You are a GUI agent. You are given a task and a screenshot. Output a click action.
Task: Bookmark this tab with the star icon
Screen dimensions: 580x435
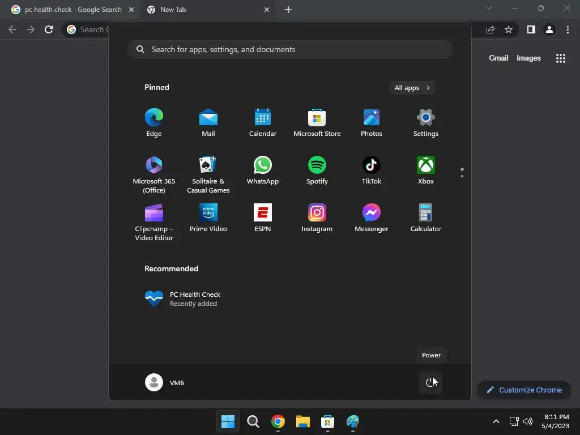point(509,29)
